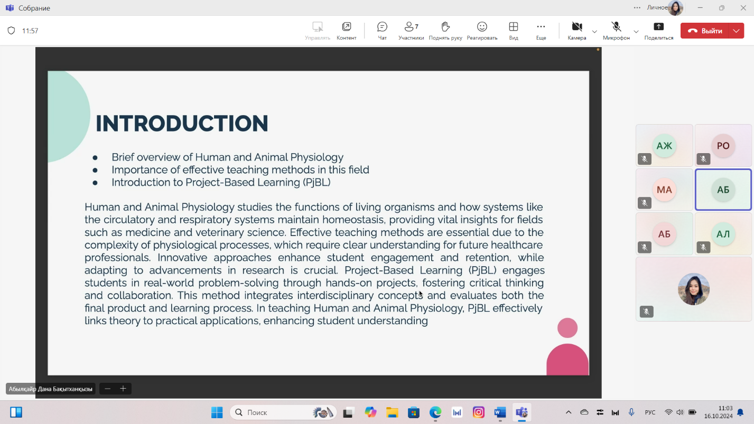Click the meeting title Собрание

[x=34, y=8]
